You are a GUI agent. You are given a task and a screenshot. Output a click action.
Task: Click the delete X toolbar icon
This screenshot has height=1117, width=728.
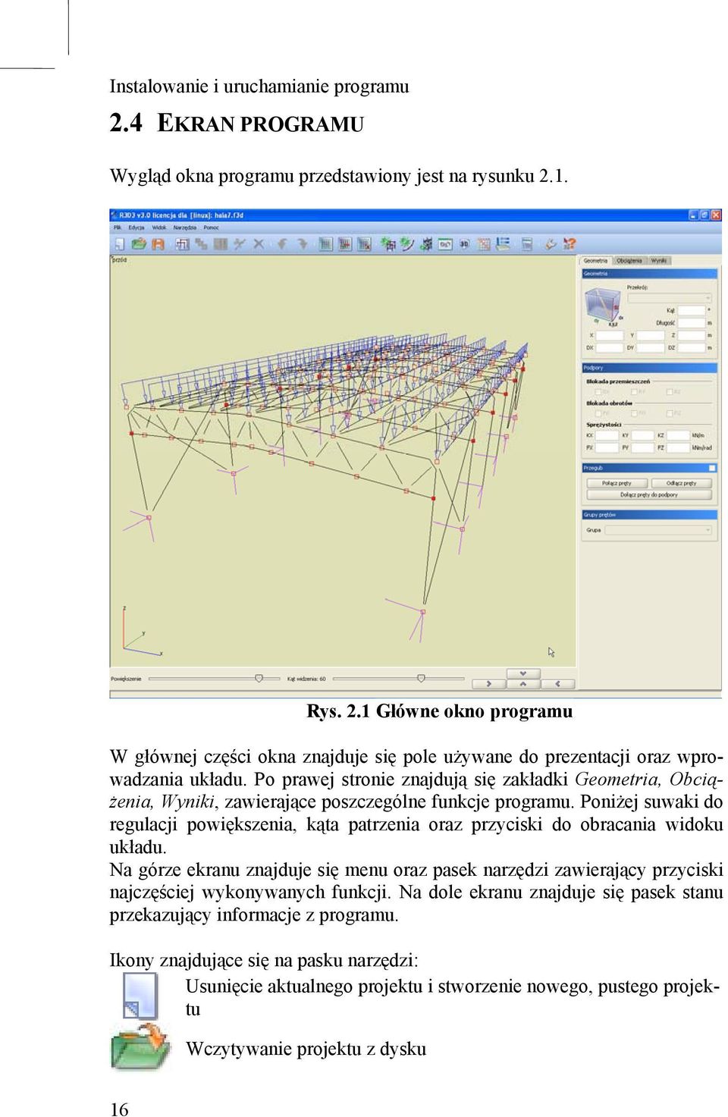coord(259,244)
